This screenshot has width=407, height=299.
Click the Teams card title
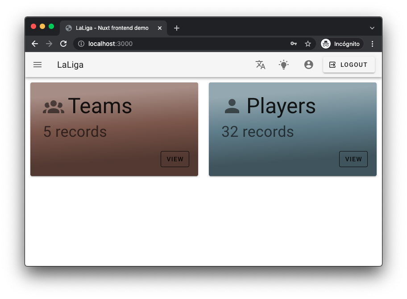point(100,106)
